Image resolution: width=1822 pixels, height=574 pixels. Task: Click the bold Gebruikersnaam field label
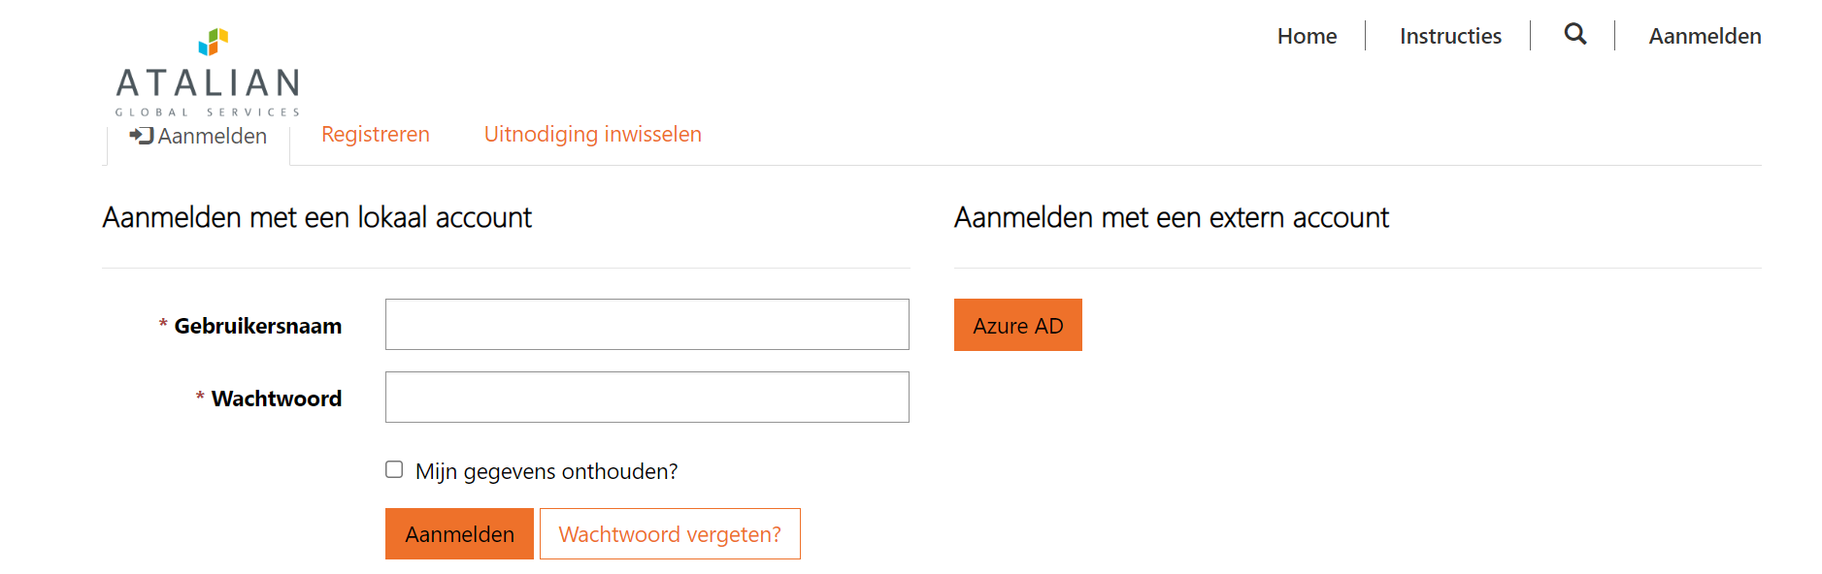tap(257, 326)
